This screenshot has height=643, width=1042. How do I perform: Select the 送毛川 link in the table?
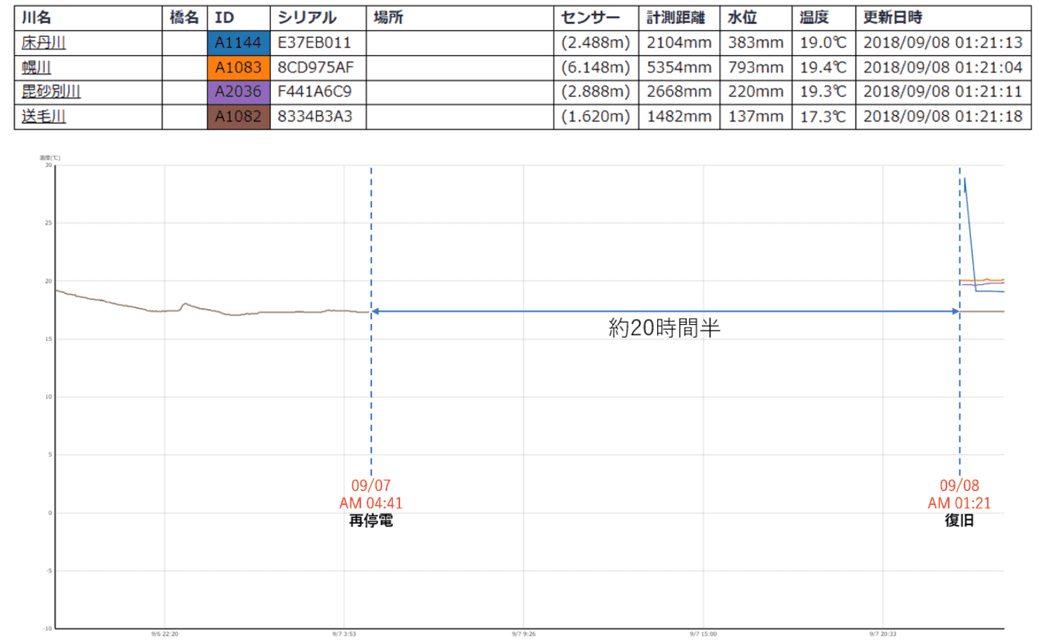point(43,116)
